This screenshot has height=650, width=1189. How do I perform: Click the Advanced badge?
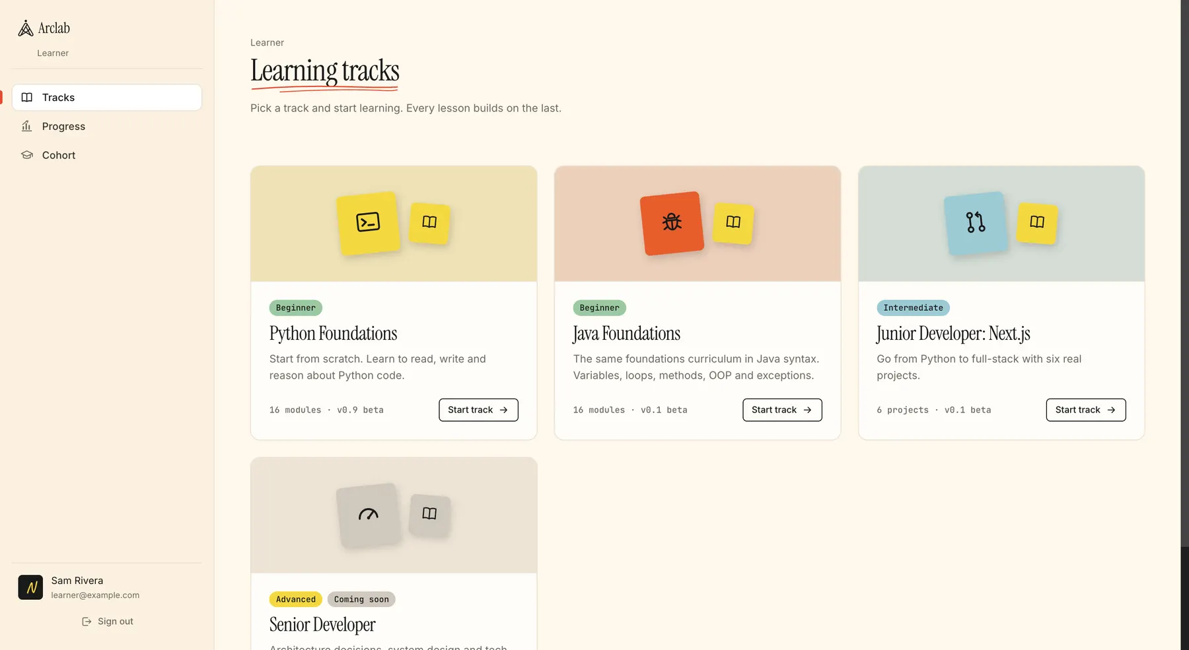point(295,600)
